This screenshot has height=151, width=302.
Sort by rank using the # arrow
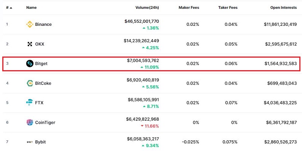(x=11, y=8)
